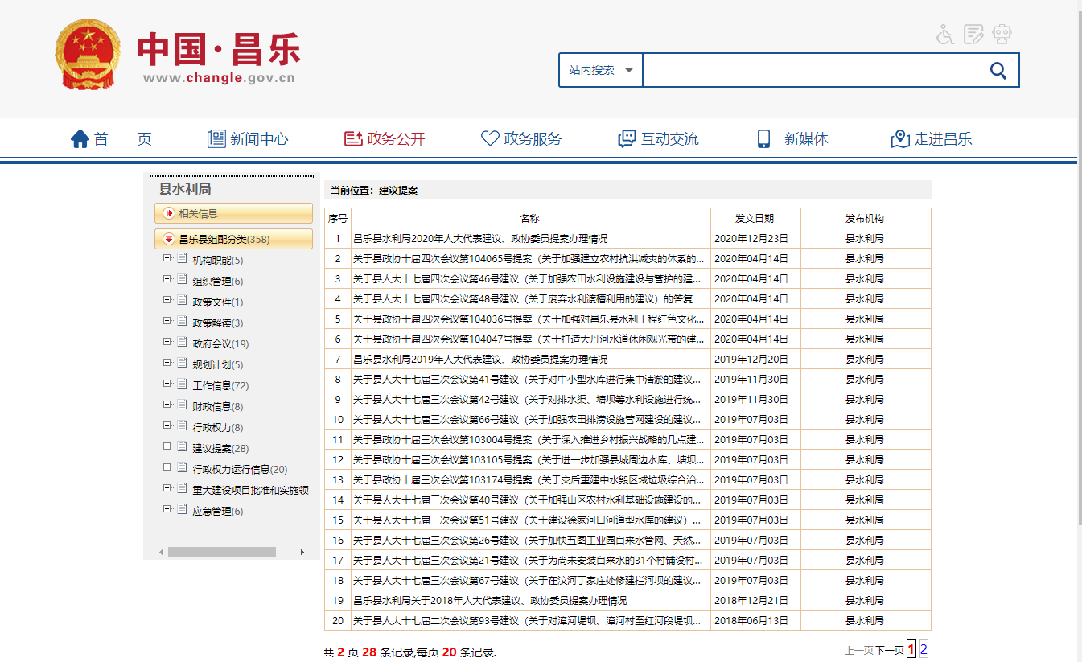Image resolution: width=1082 pixels, height=662 pixels.
Task: Click the home icon in navigation bar
Action: click(x=80, y=139)
